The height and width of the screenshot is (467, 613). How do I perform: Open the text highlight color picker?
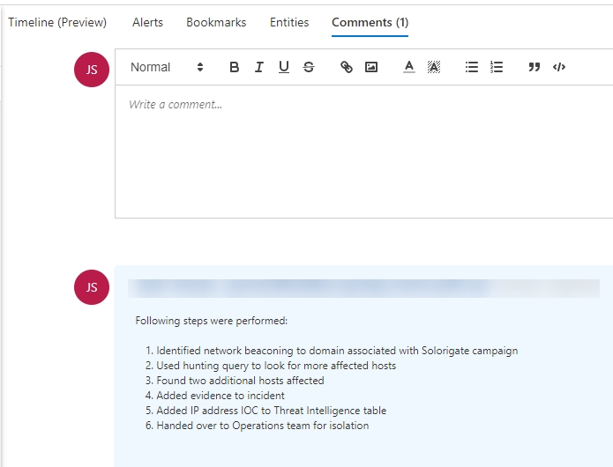coord(433,67)
